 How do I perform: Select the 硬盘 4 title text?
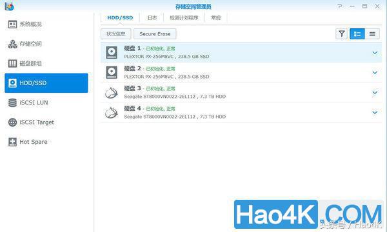(x=132, y=108)
